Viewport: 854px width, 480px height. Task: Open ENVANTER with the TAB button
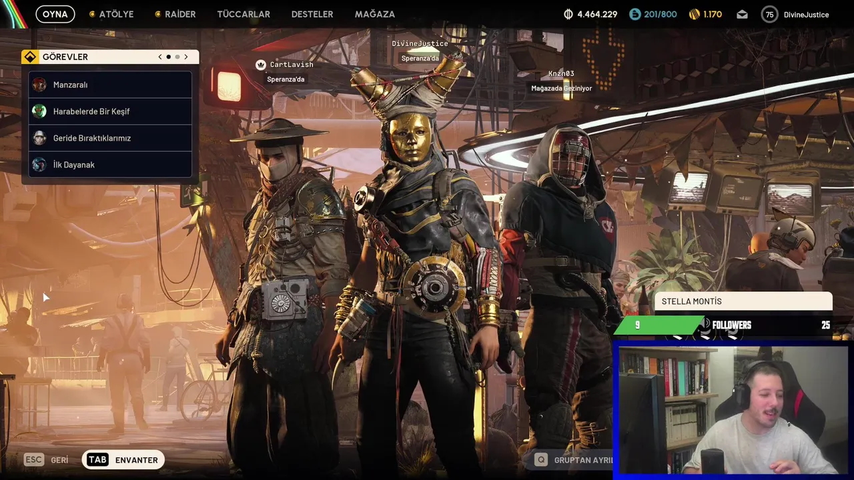(123, 460)
